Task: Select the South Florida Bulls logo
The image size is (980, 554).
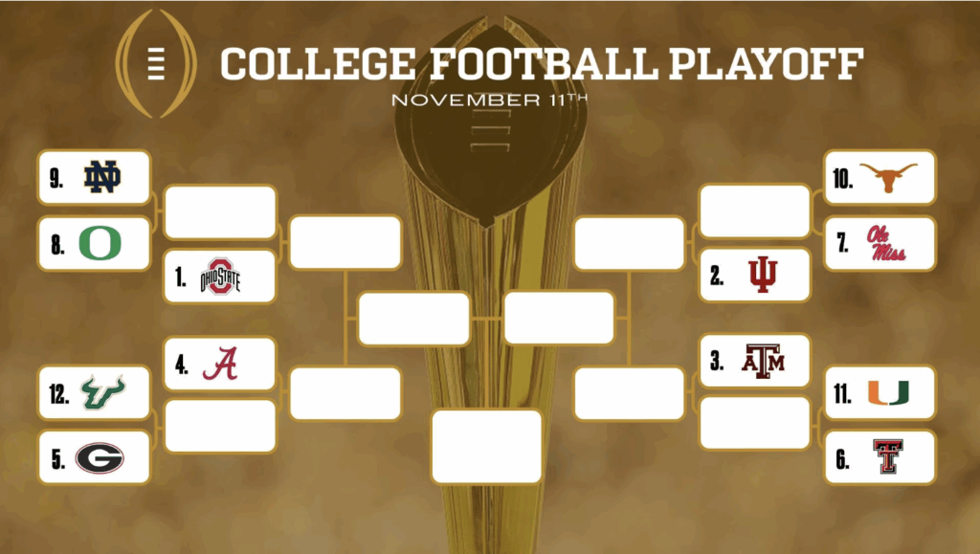Action: (101, 391)
